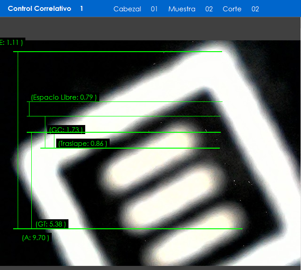
Task: Select the Espacio Libre 0.79 measurement label
Action: click(63, 97)
